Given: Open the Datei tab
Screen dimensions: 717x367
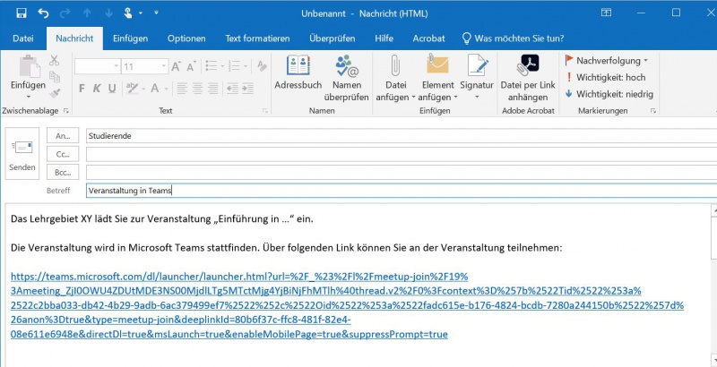Looking at the screenshot, I should (x=23, y=38).
